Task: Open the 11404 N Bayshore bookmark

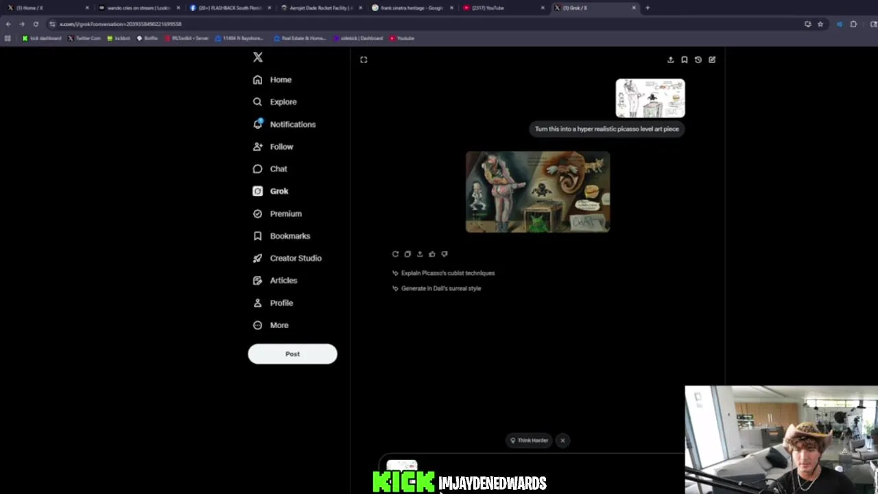Action: click(239, 38)
